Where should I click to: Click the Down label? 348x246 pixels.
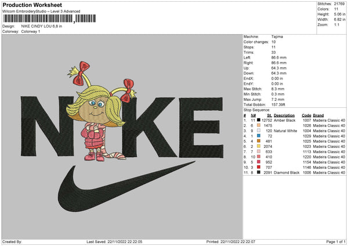point(249,73)
